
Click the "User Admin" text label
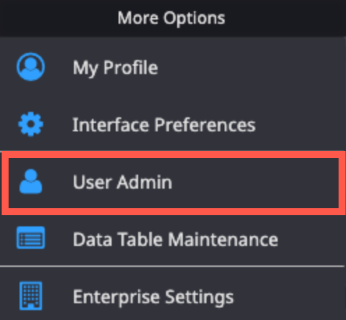(123, 182)
